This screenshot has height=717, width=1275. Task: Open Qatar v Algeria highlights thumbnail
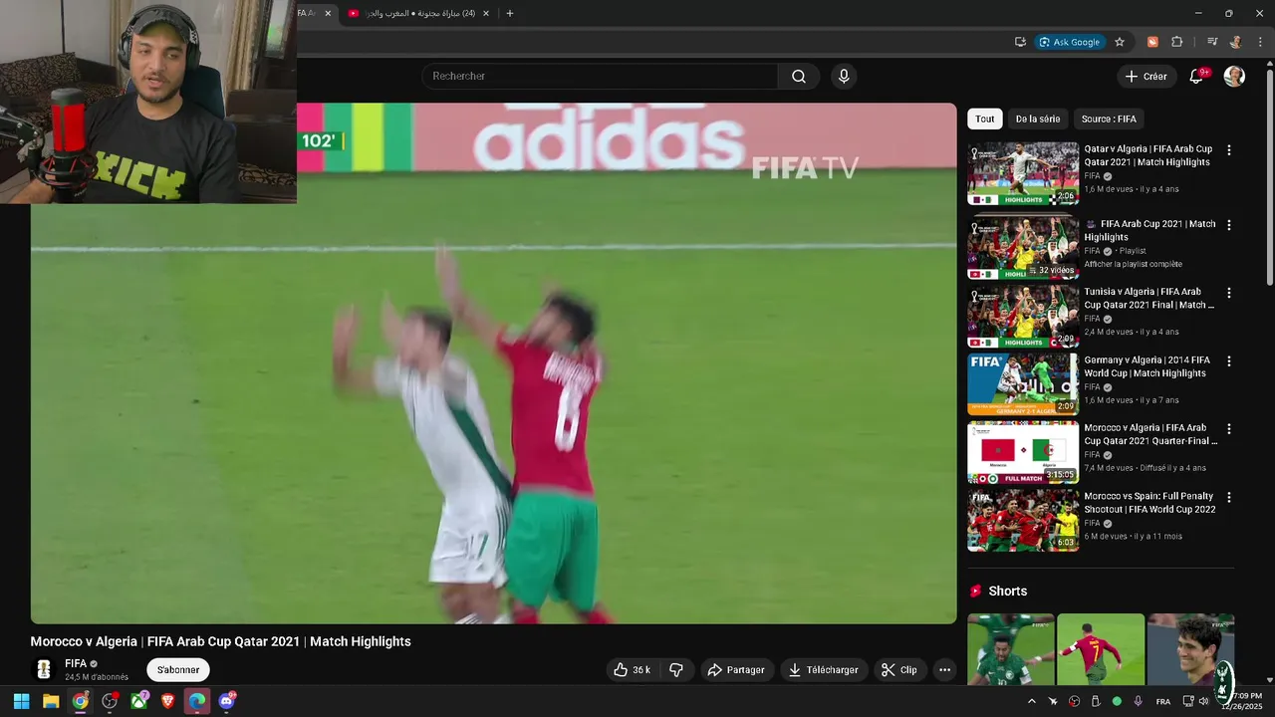point(1023,173)
